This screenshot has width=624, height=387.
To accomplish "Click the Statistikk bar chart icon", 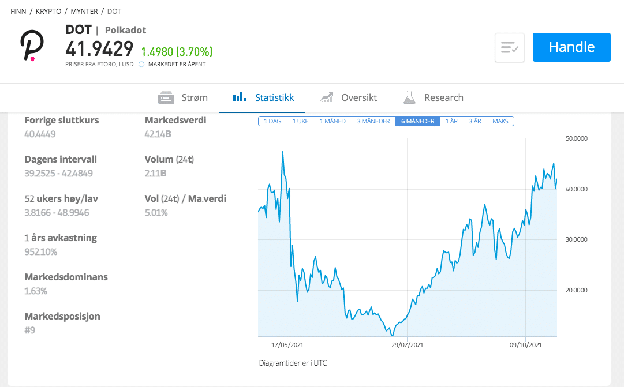I will (x=240, y=97).
